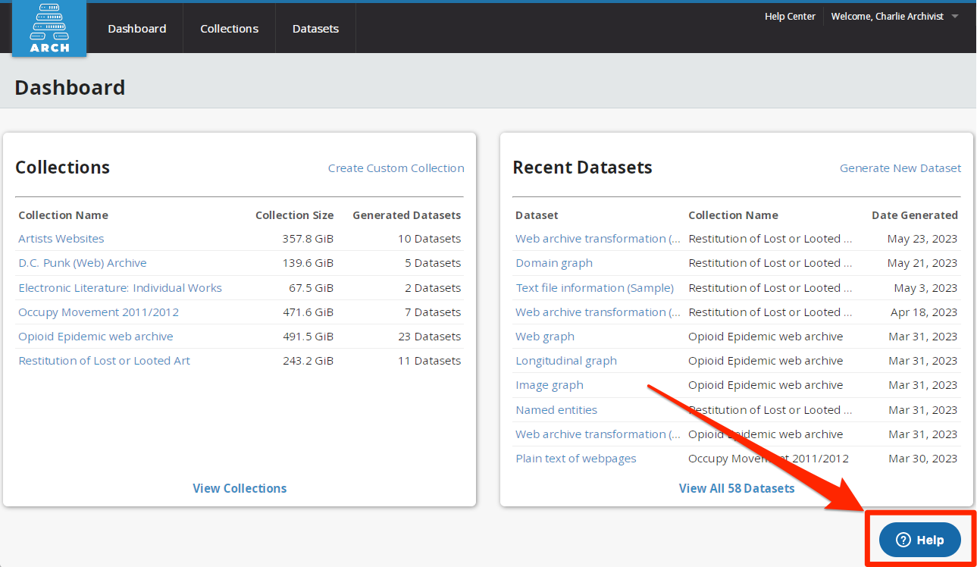Click the 10 Datasets cell
This screenshot has width=977, height=567.
pos(429,239)
